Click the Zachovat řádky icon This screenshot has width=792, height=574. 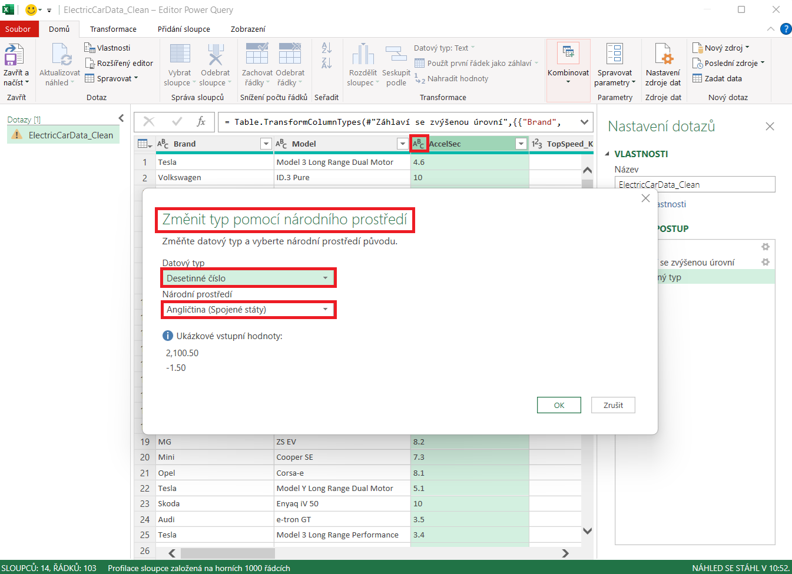[x=257, y=54]
